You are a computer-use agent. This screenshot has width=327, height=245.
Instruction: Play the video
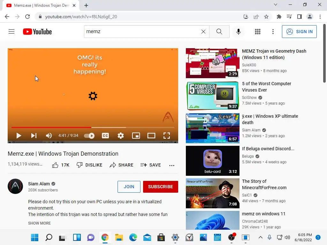pos(19,136)
